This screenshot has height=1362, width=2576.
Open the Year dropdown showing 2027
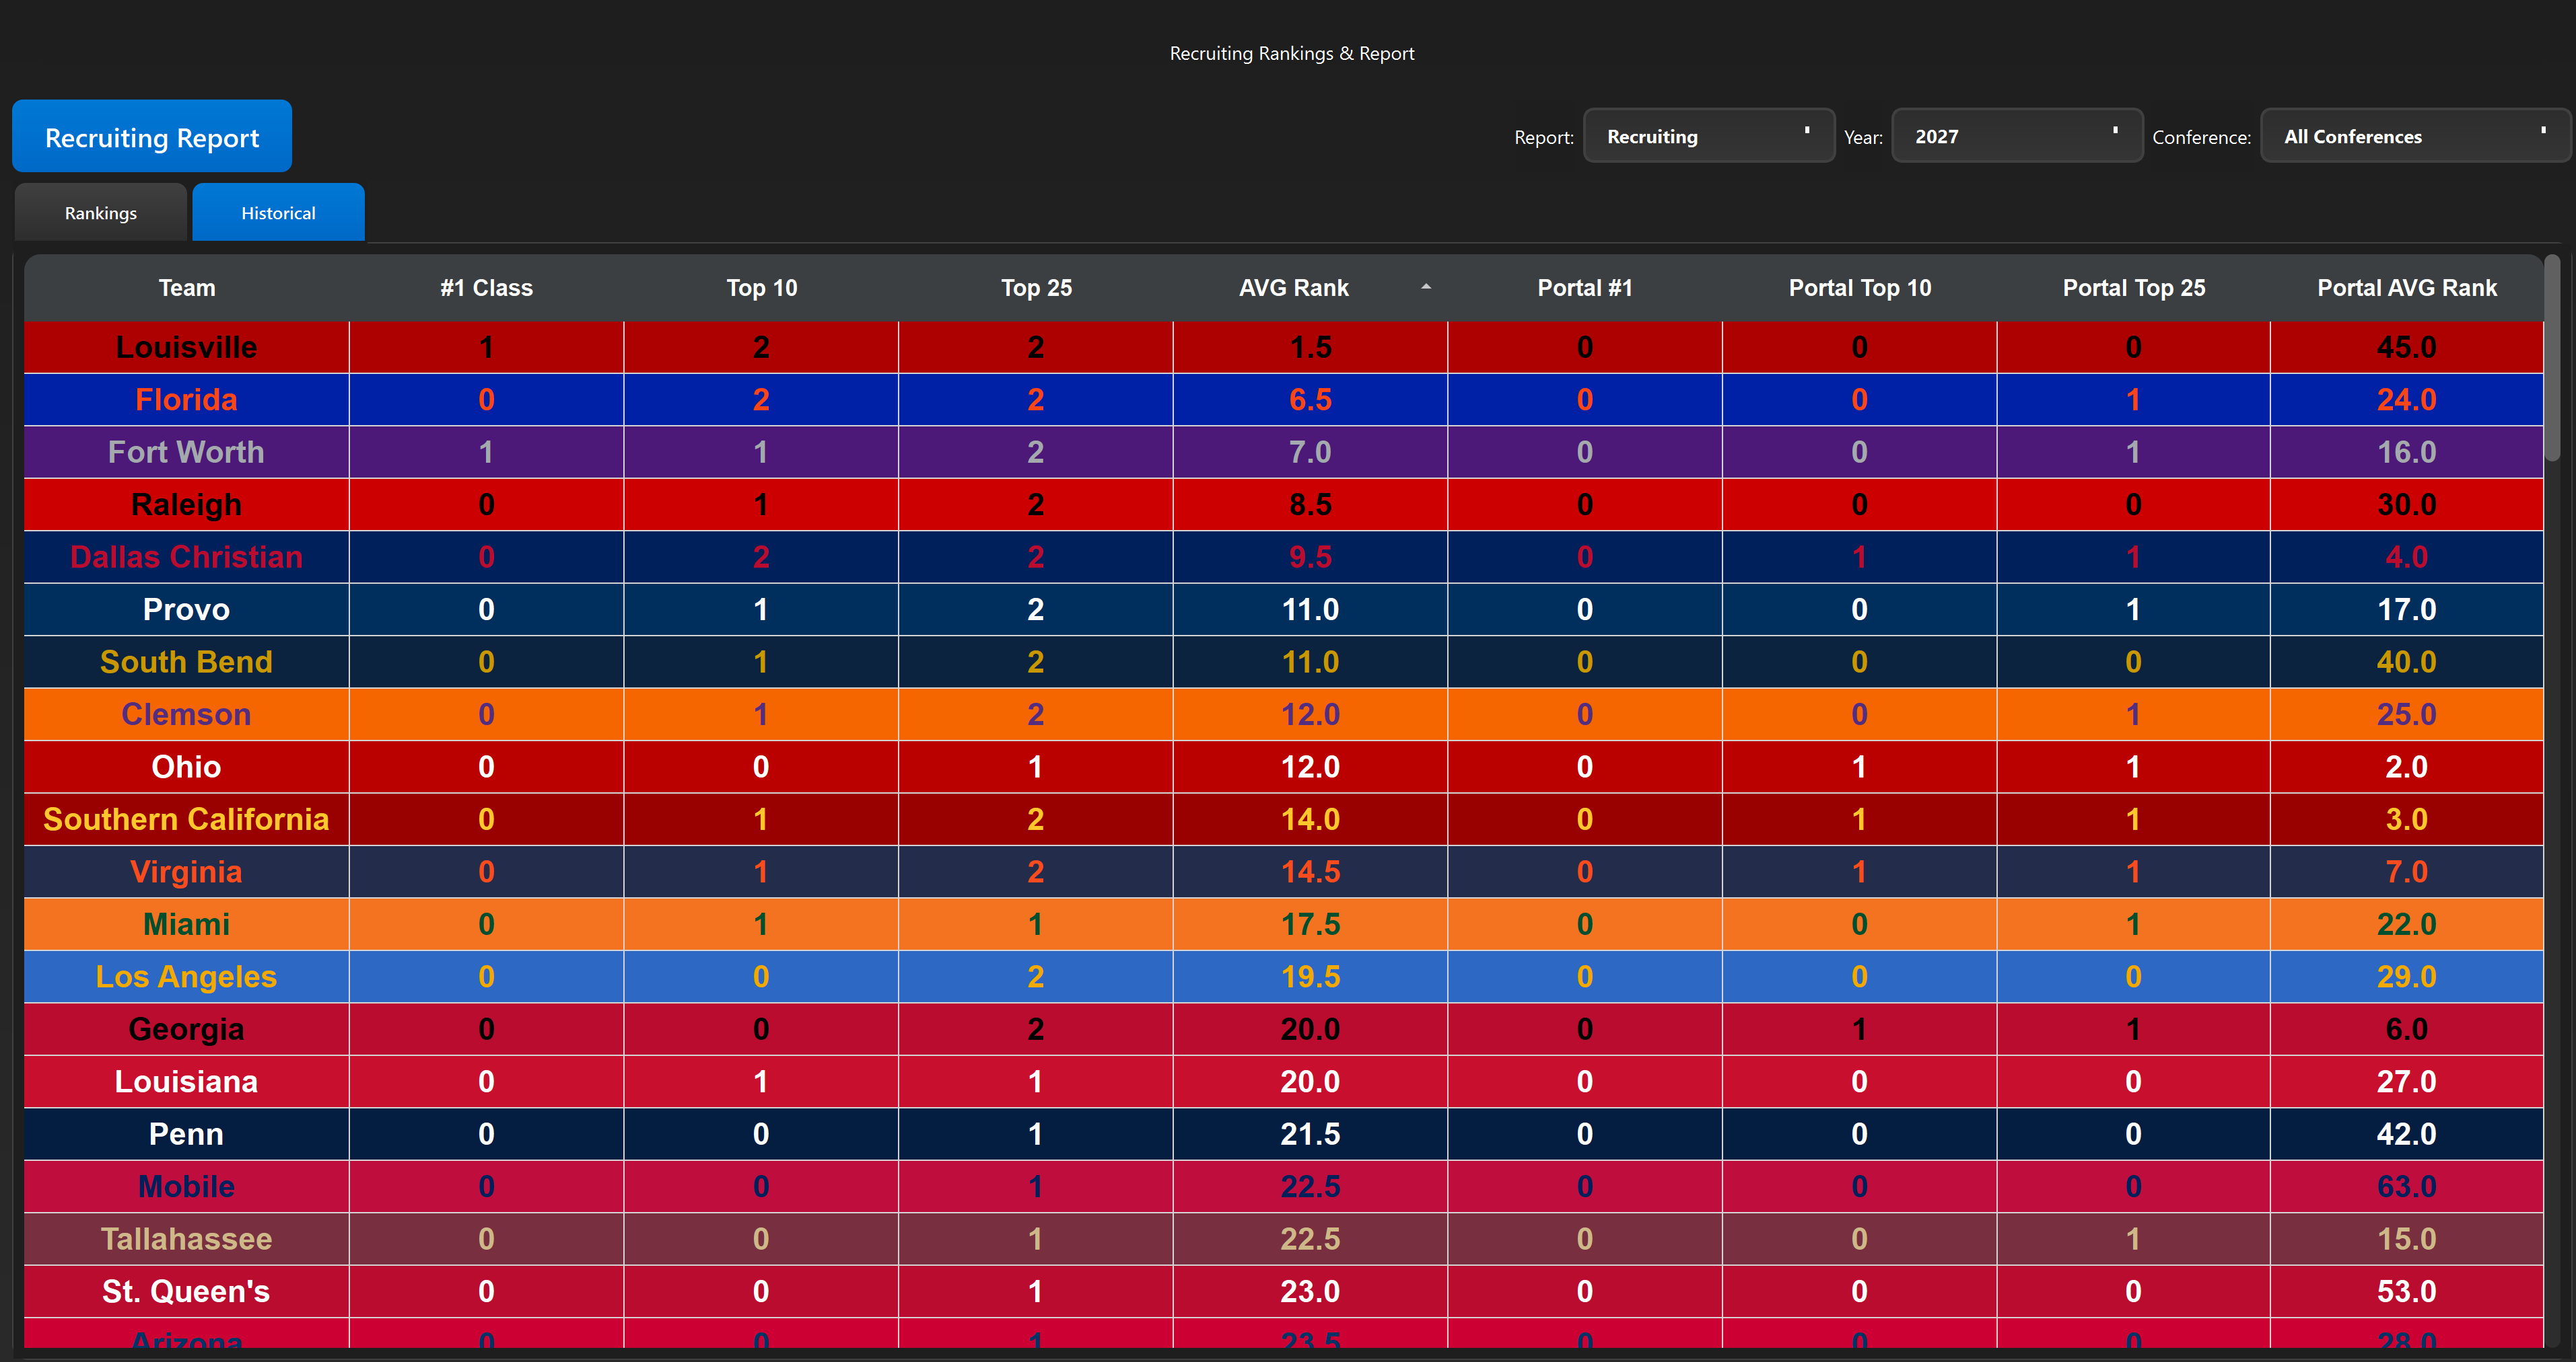[2016, 136]
